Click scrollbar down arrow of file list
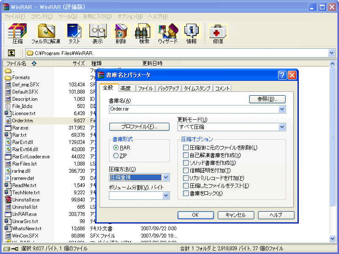The image size is (339, 254). [x=332, y=238]
